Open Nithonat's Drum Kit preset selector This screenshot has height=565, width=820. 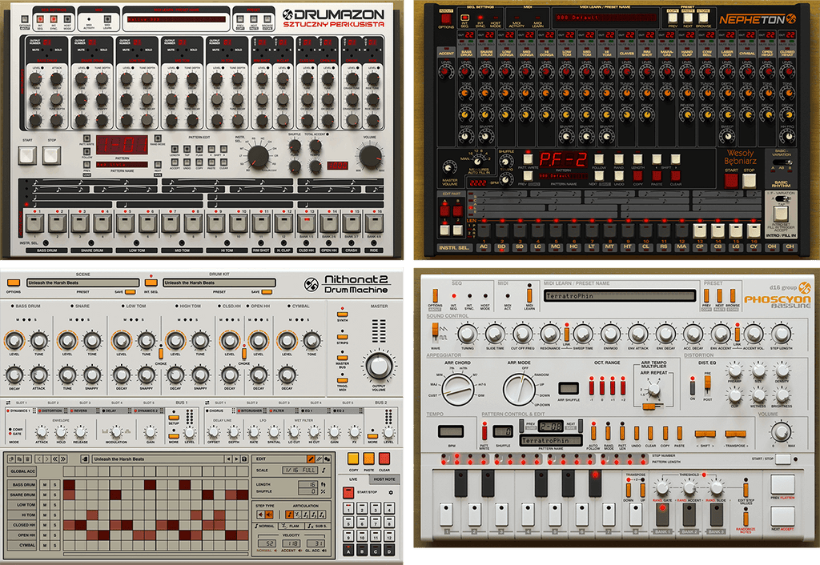pyautogui.click(x=219, y=282)
